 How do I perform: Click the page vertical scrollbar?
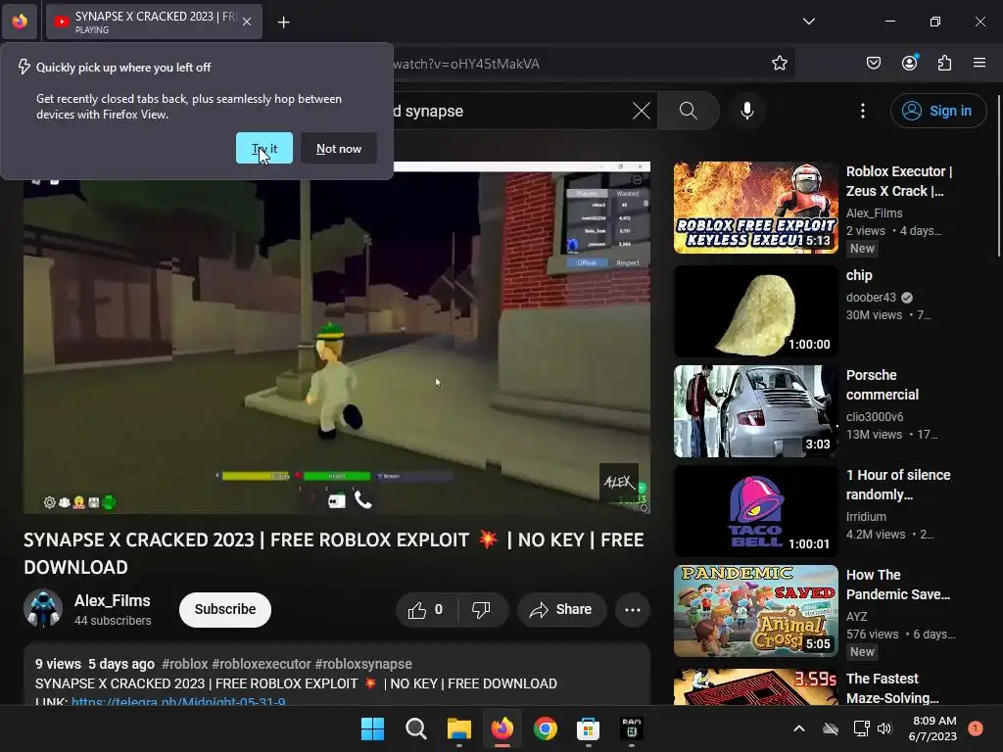[x=998, y=176]
